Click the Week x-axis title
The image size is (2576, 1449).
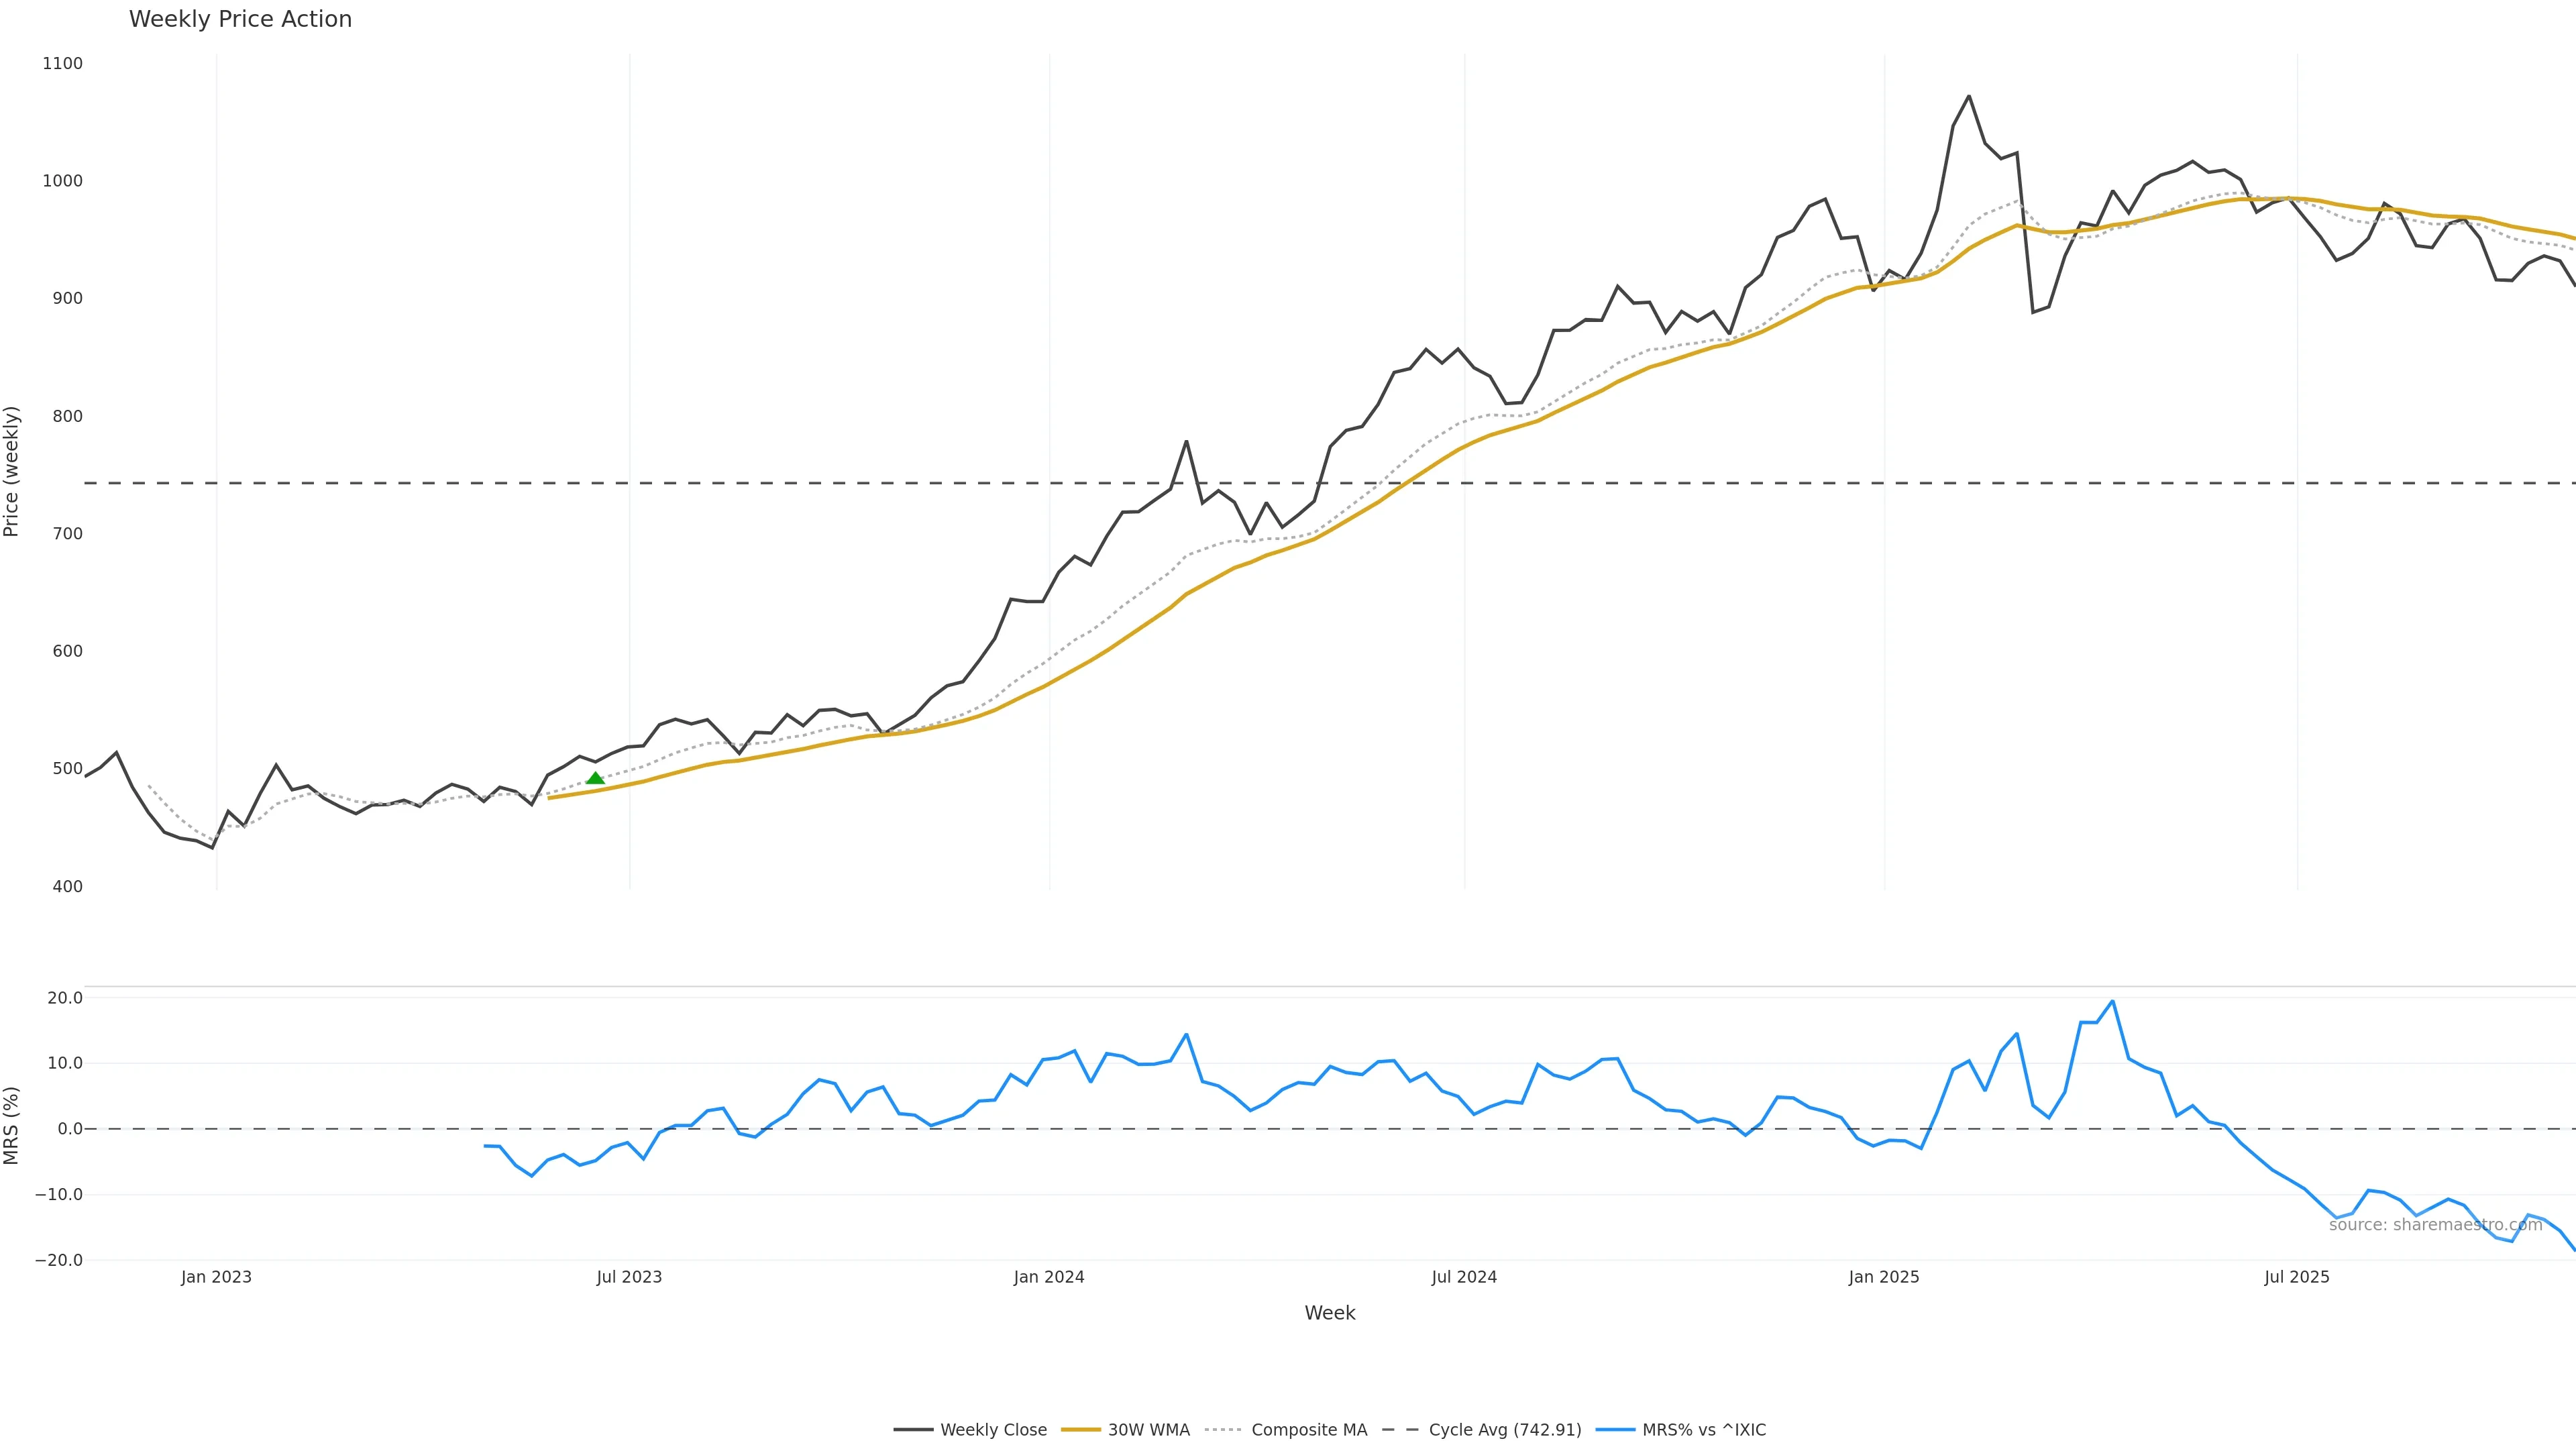pyautogui.click(x=1329, y=1313)
